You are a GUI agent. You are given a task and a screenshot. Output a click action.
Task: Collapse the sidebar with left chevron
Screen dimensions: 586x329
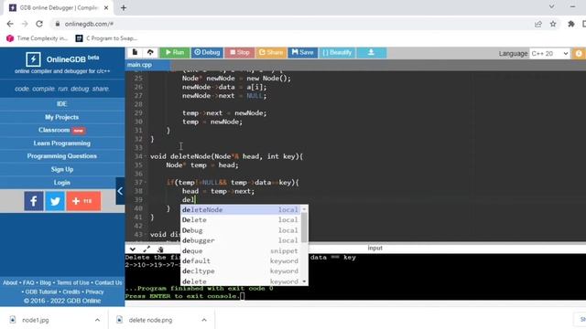click(120, 191)
